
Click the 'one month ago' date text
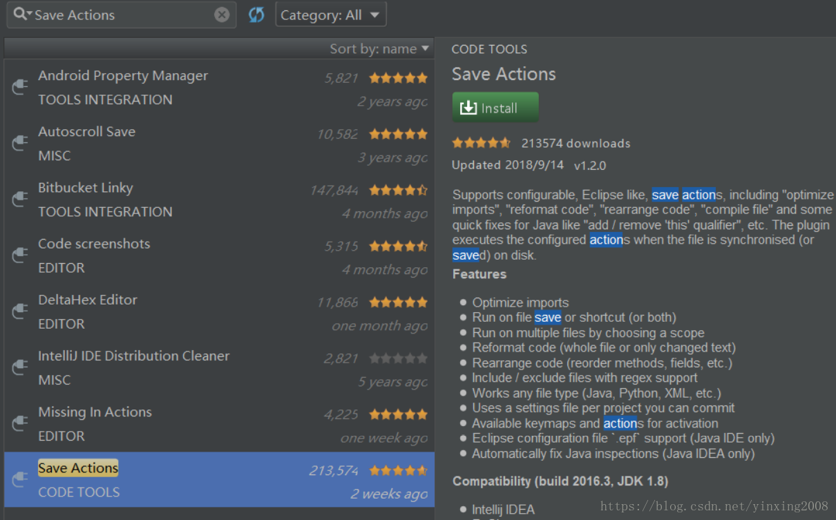coord(380,326)
